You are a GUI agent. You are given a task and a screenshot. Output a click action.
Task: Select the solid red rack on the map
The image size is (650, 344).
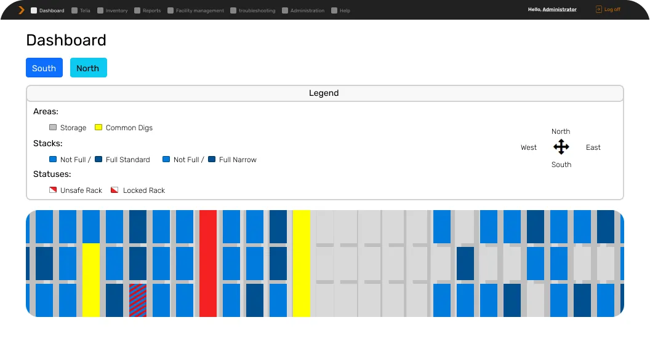[208, 264]
